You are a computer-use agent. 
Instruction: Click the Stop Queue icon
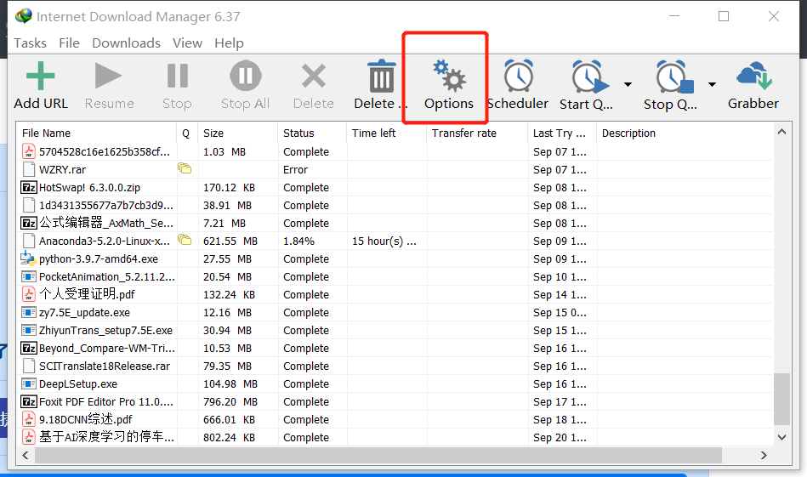(673, 77)
